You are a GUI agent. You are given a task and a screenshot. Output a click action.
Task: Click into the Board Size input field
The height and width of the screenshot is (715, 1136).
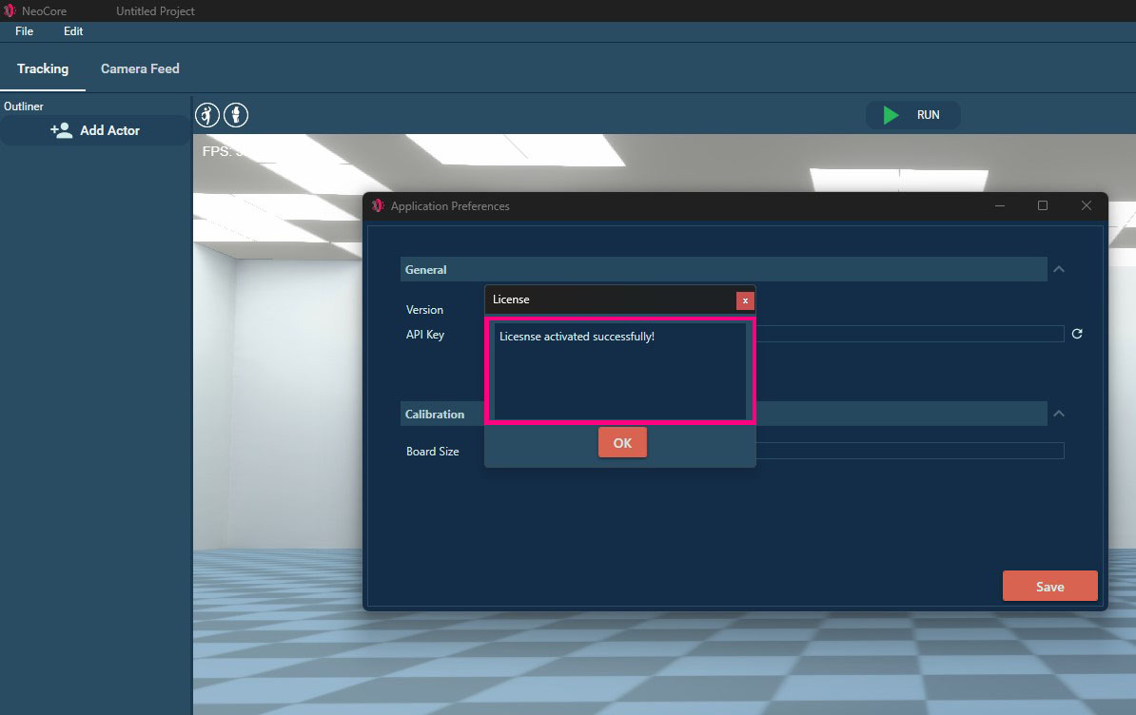(x=909, y=451)
